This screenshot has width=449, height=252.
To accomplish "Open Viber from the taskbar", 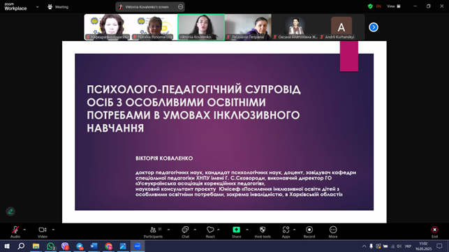I will click(65, 246).
